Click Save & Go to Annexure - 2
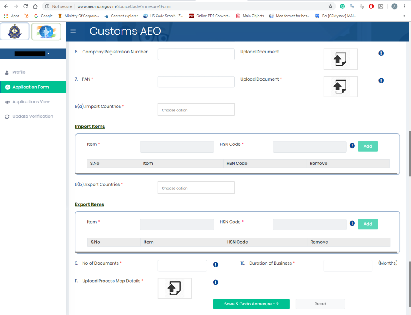 251,304
